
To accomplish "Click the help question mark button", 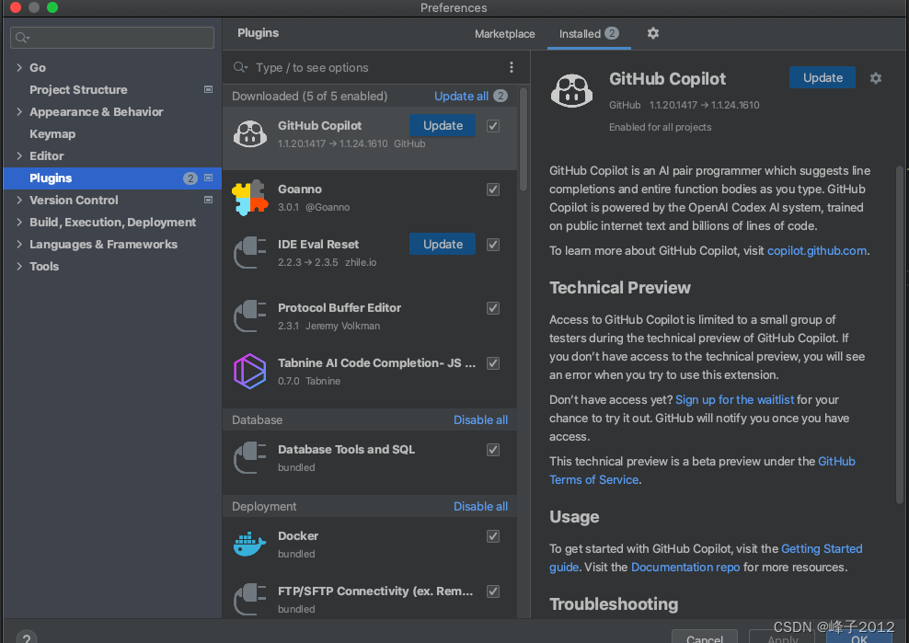I will tap(26, 637).
